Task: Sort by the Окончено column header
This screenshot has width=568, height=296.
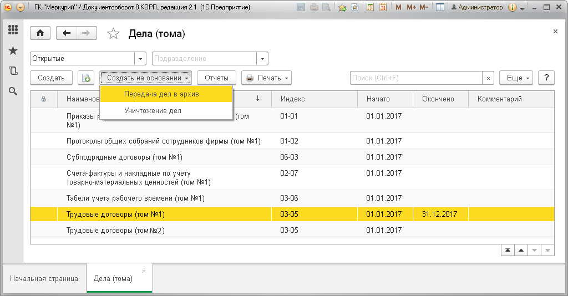Action: coord(440,99)
